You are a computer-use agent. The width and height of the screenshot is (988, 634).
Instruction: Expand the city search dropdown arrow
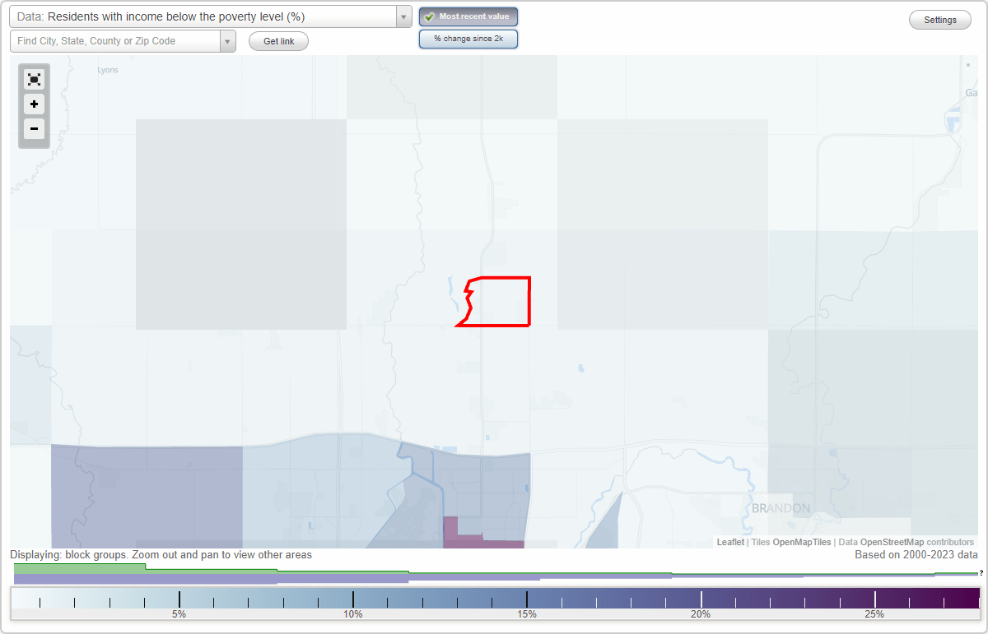coord(228,40)
